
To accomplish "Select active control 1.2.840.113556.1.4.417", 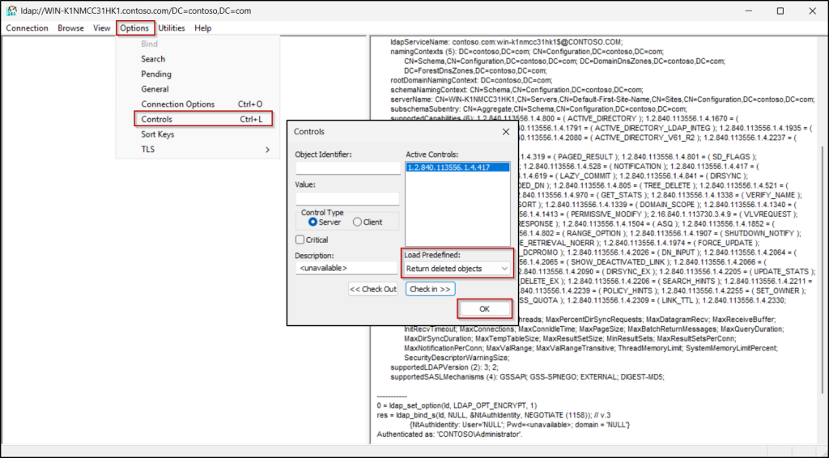I will click(x=458, y=168).
